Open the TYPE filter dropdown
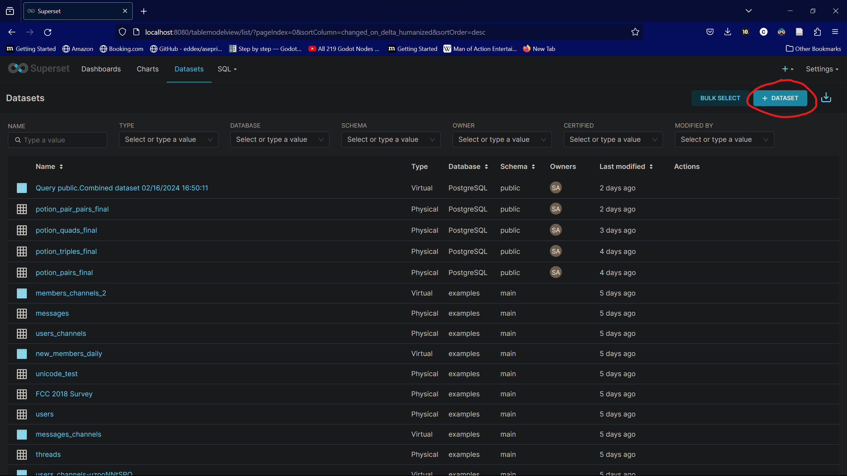847x476 pixels. click(168, 139)
